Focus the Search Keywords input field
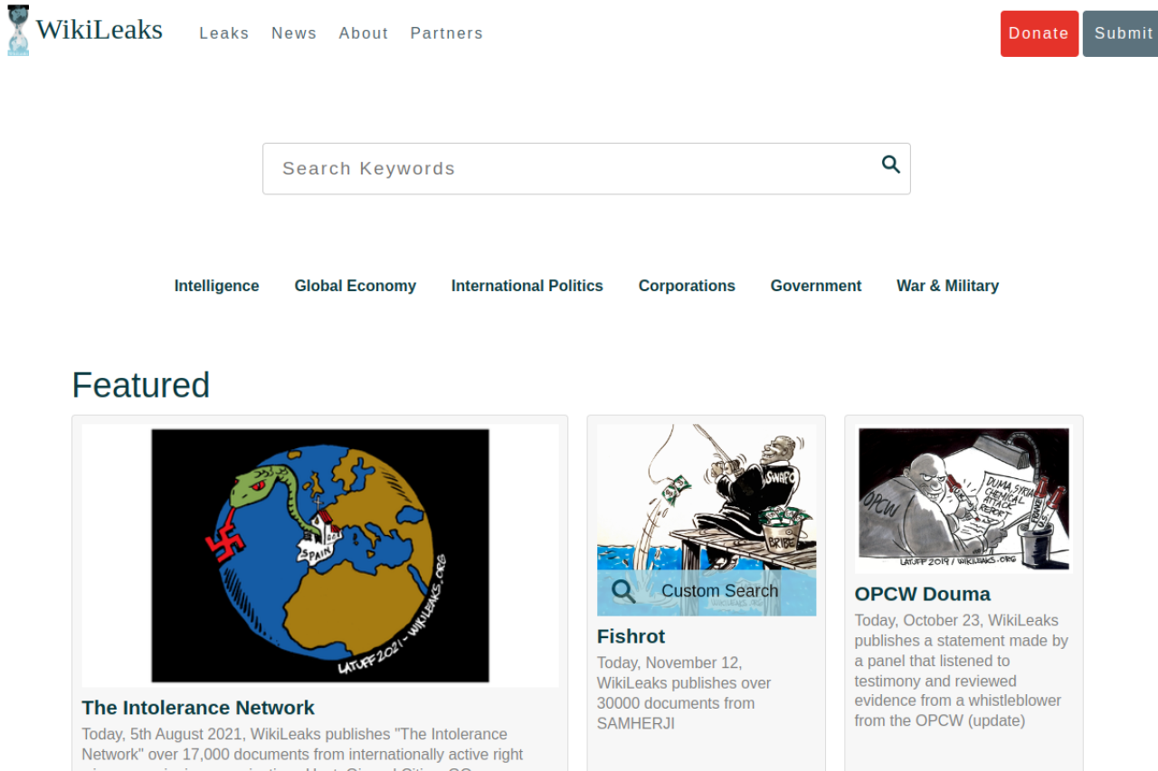 coord(570,168)
